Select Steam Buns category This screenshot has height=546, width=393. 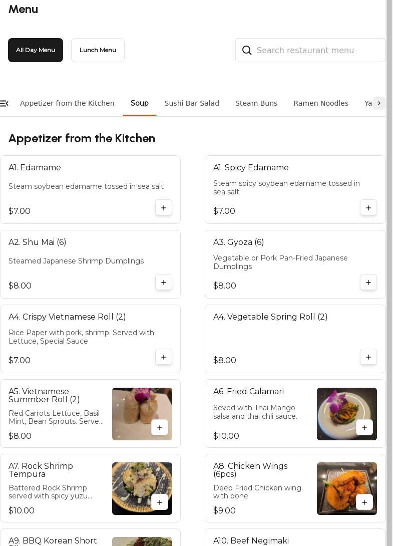tap(256, 103)
